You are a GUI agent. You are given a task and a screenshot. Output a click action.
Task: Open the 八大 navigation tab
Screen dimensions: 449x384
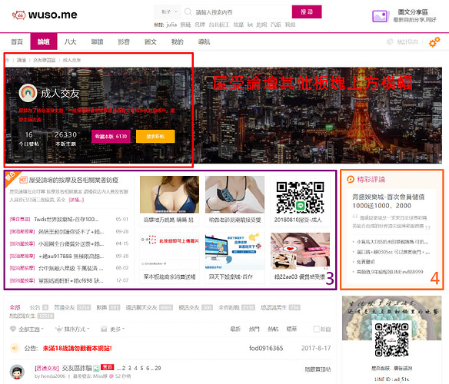point(70,41)
